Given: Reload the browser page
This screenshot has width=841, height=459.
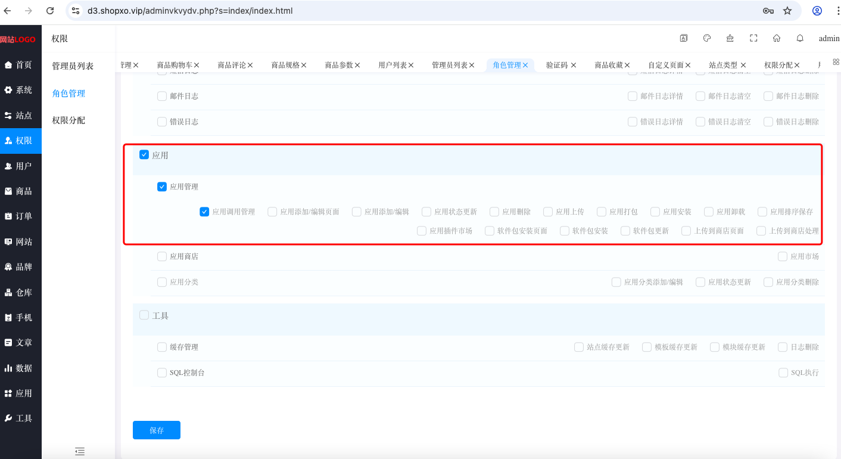Looking at the screenshot, I should pyautogui.click(x=50, y=11).
